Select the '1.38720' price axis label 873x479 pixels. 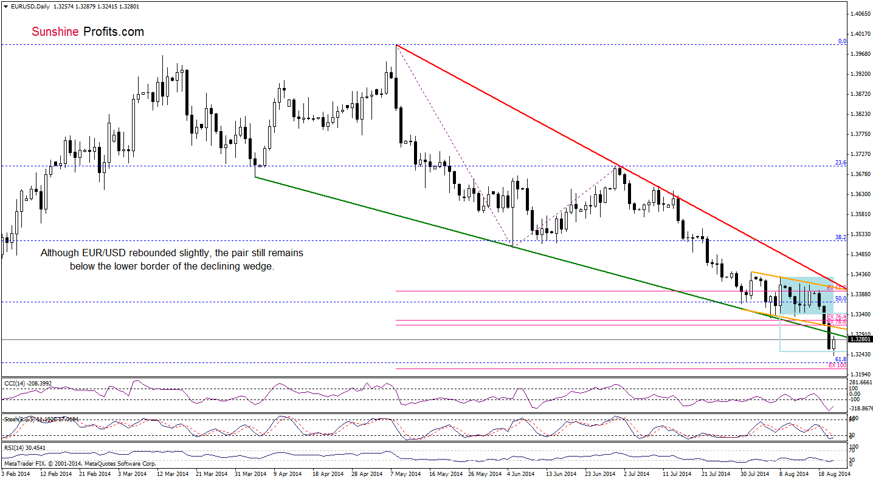tap(861, 94)
